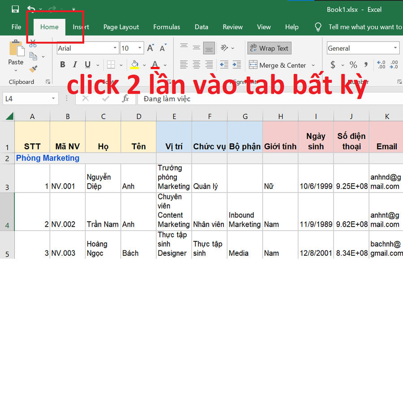Click the Undo arrow icon
The image size is (403, 408).
click(x=31, y=9)
